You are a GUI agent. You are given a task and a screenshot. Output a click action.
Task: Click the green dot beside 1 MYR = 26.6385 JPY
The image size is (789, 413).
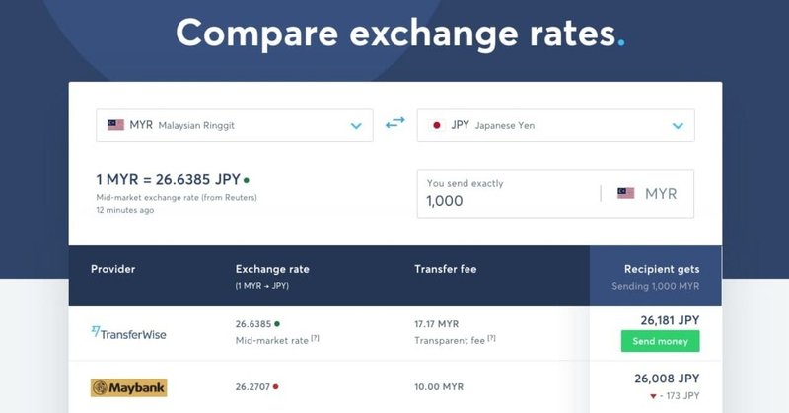click(246, 180)
